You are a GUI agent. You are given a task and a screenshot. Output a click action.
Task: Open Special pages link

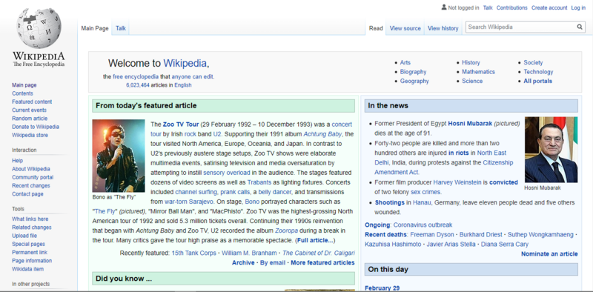click(28, 244)
